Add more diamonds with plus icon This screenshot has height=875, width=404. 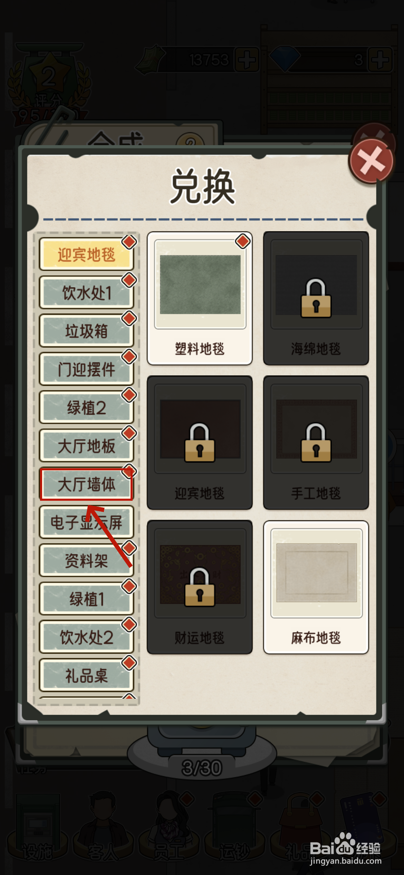[381, 60]
